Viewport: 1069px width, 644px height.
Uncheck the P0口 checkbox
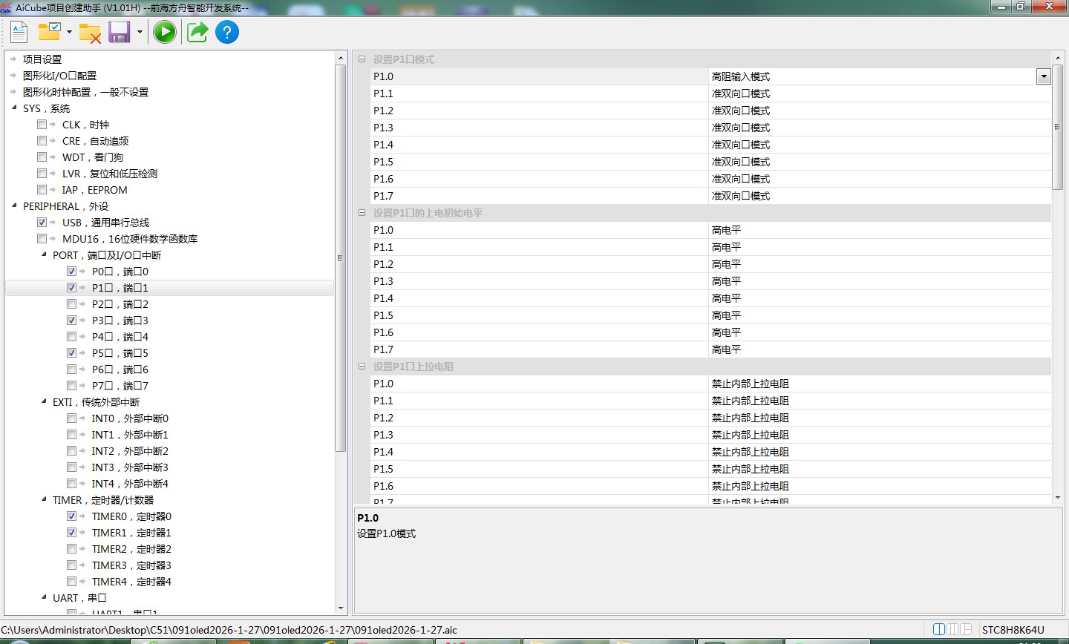click(71, 272)
